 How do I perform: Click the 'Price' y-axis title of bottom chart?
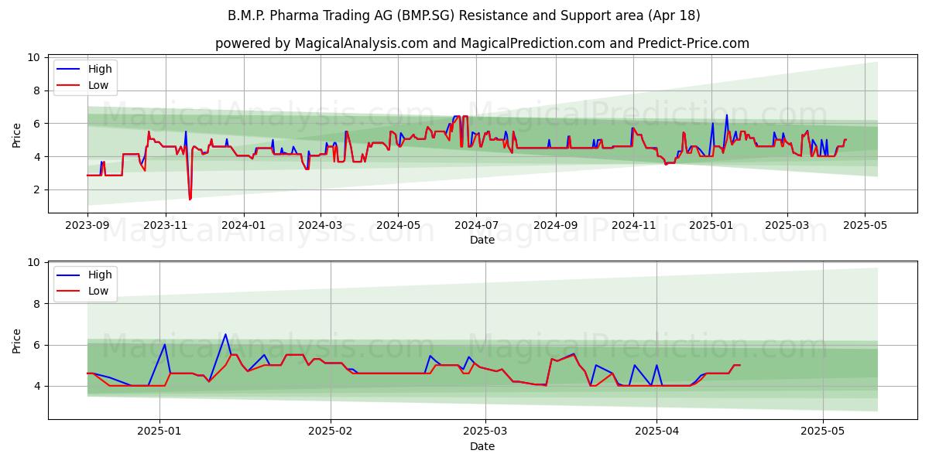click(x=17, y=340)
